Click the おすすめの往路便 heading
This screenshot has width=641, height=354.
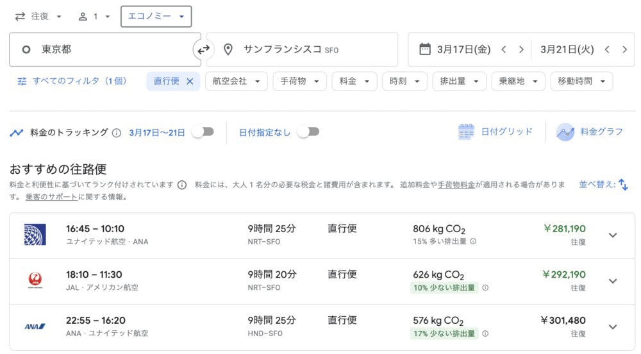(58, 169)
